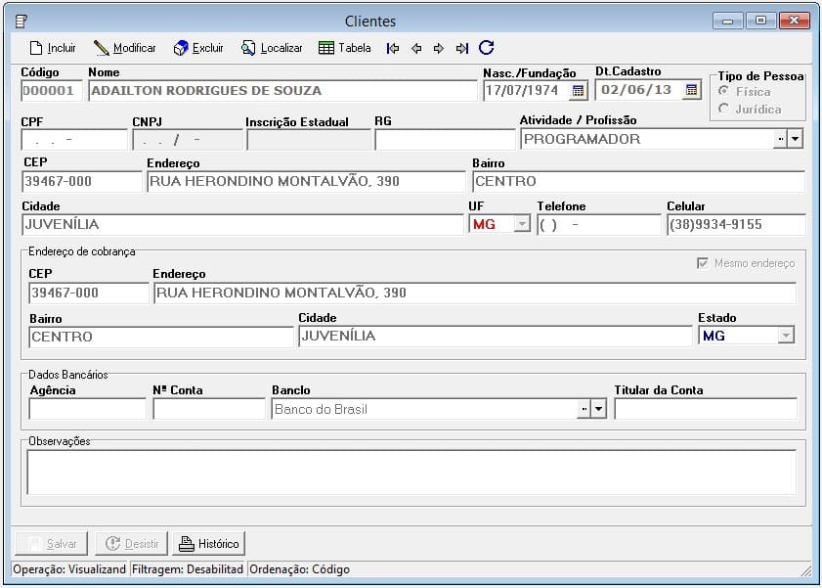This screenshot has height=588, width=822.
Task: Click the Clientes window title icon
Action: [22, 21]
